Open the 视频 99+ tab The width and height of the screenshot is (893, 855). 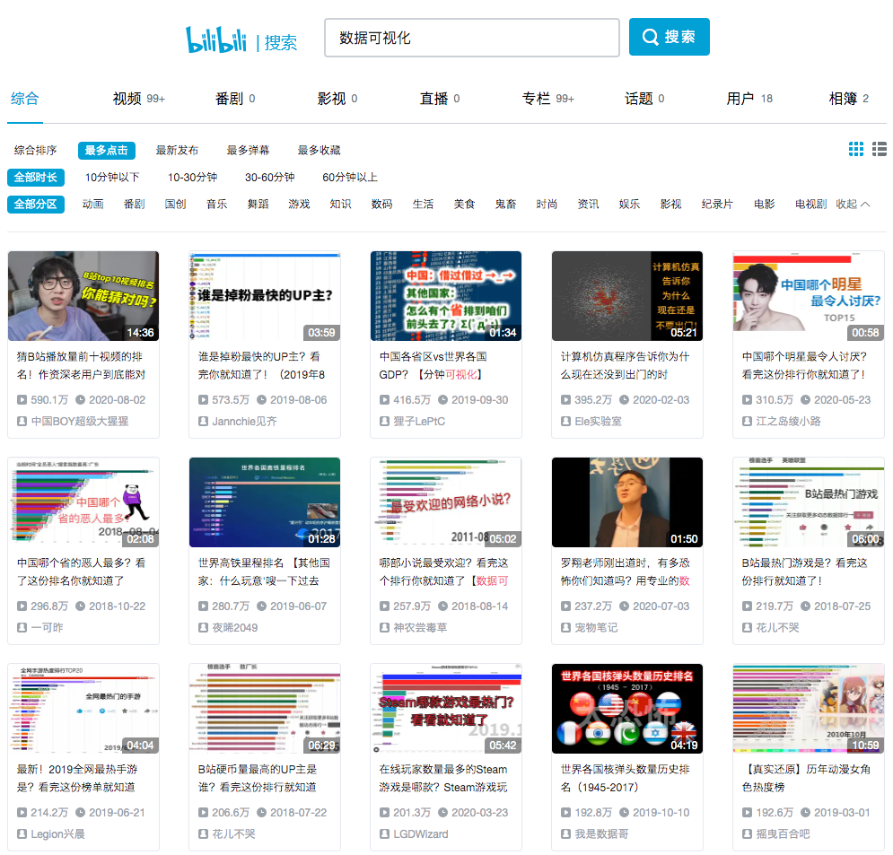click(138, 99)
